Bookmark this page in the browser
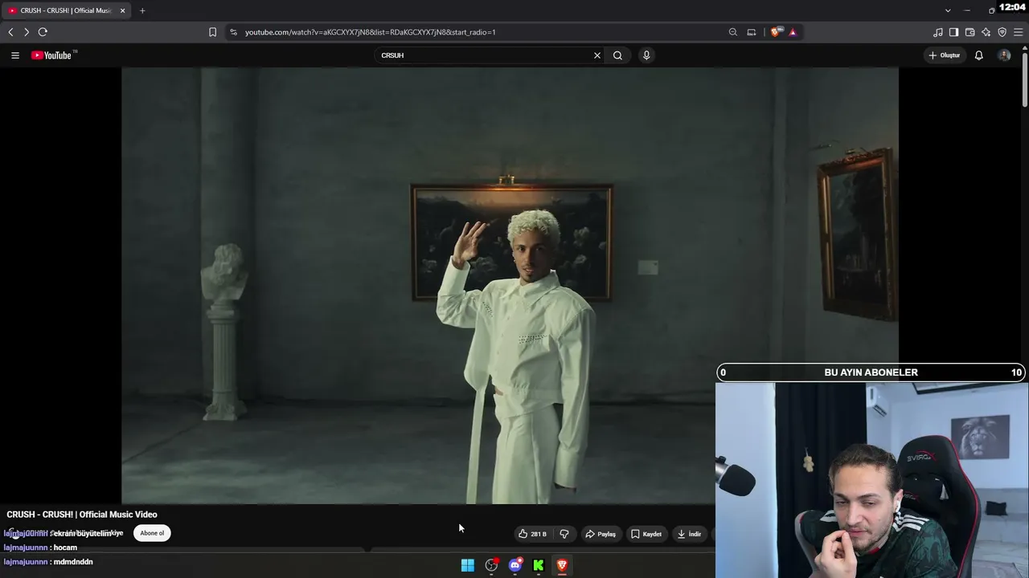This screenshot has height=578, width=1029. pyautogui.click(x=212, y=32)
